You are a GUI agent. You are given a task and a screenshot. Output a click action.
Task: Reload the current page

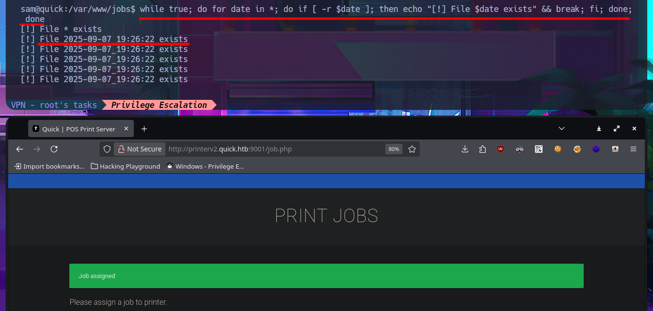[x=54, y=149]
